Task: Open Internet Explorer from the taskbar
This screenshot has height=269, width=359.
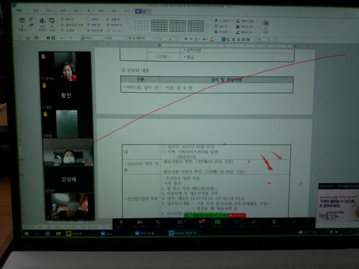Action: (x=48, y=234)
